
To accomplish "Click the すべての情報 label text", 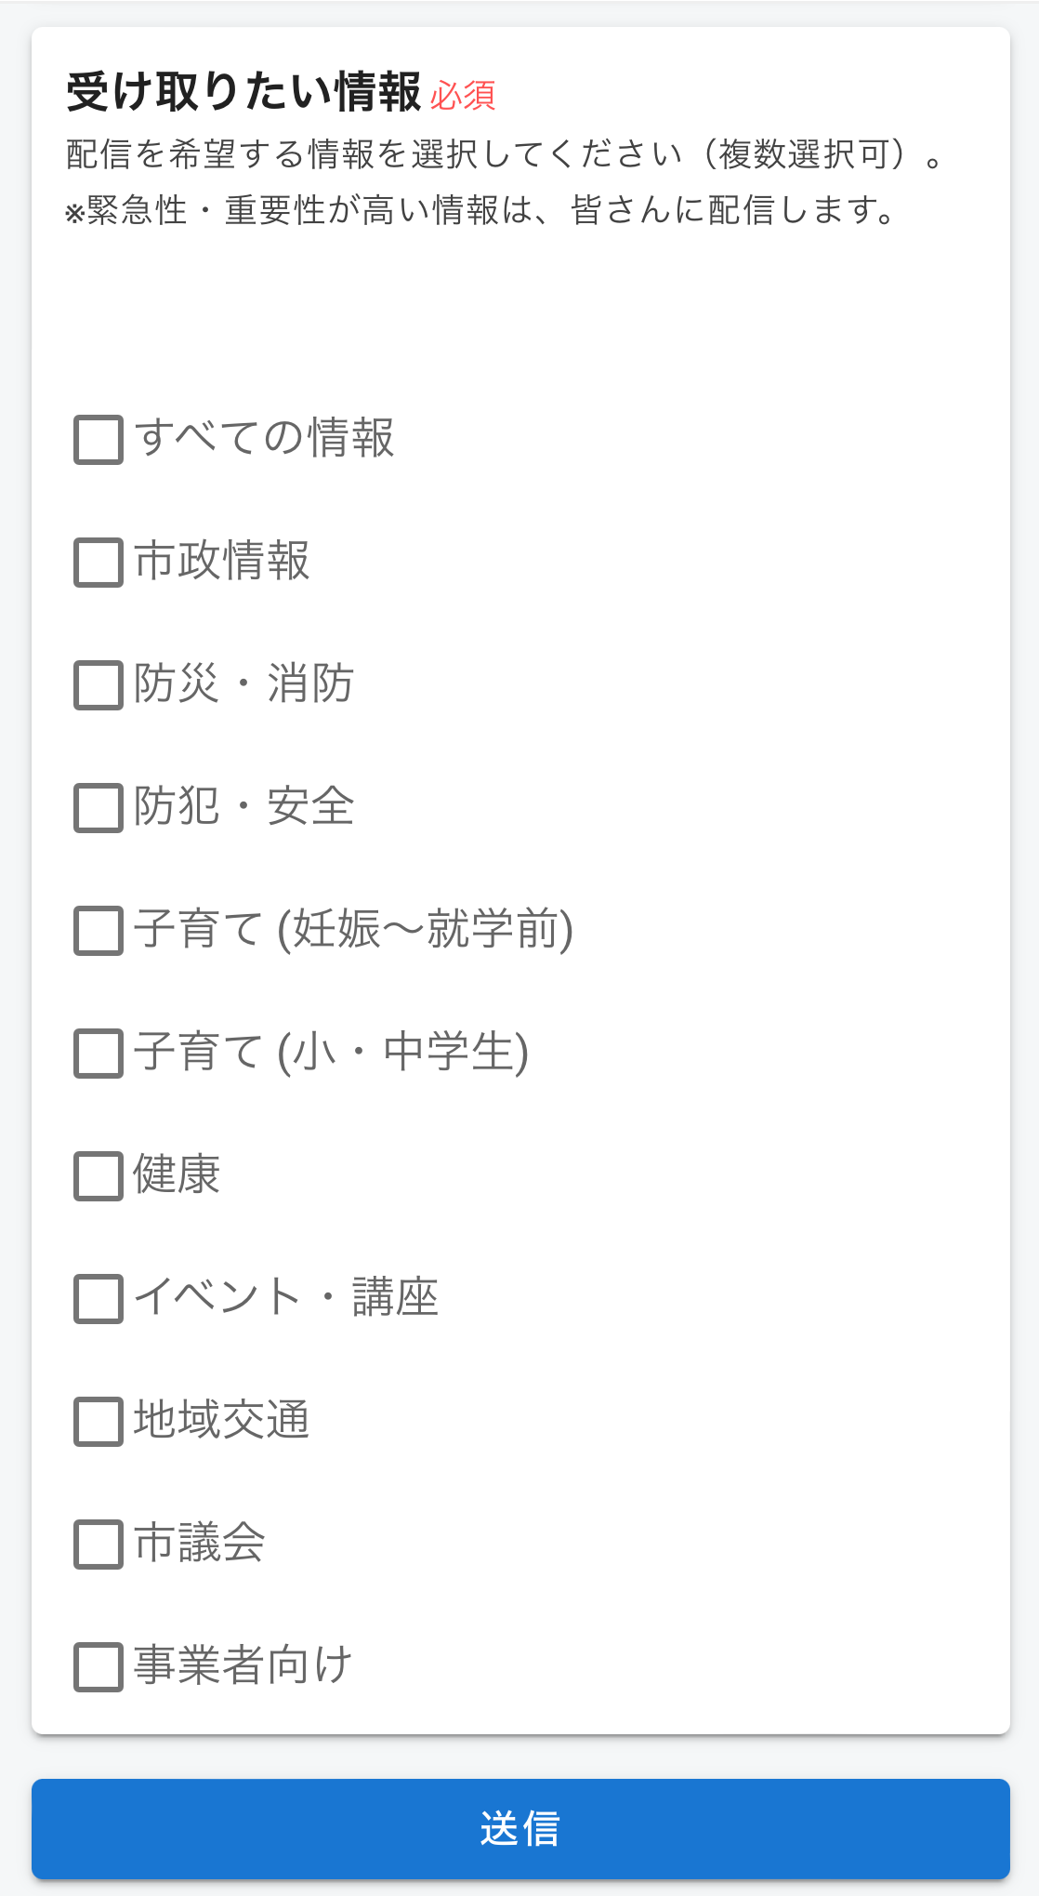I will tap(265, 438).
